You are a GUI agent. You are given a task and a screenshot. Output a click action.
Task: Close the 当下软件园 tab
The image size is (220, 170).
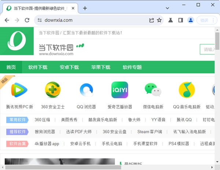[x=73, y=8]
